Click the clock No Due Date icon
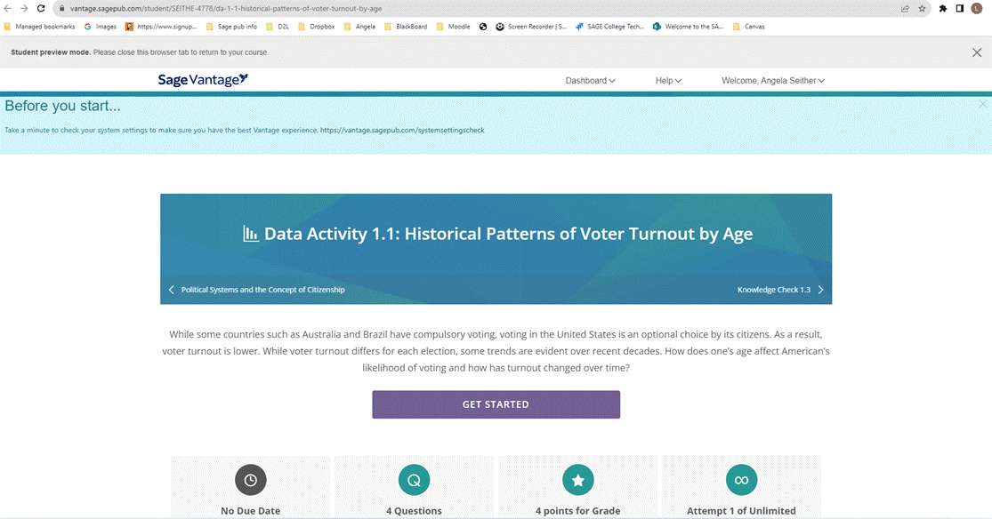992x519 pixels. tap(251, 480)
